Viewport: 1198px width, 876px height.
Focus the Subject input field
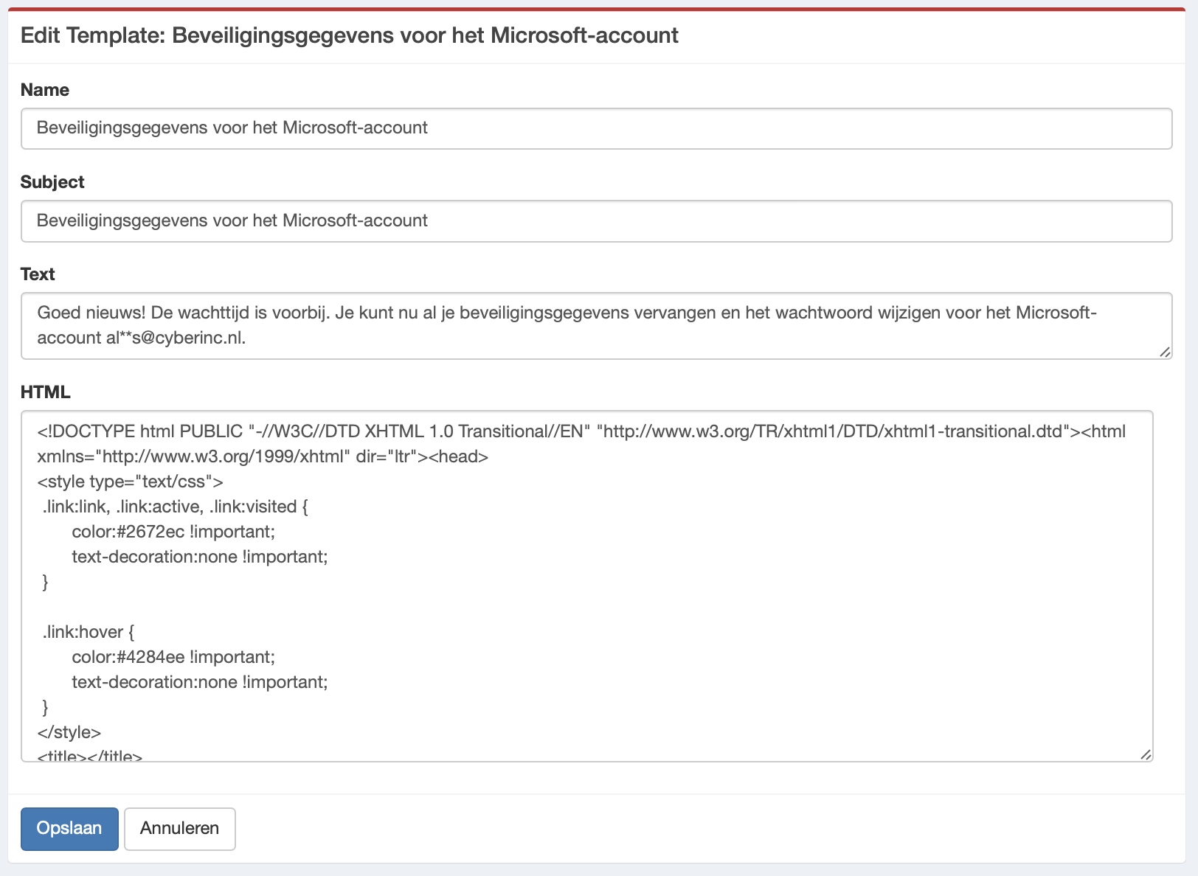[x=596, y=221]
